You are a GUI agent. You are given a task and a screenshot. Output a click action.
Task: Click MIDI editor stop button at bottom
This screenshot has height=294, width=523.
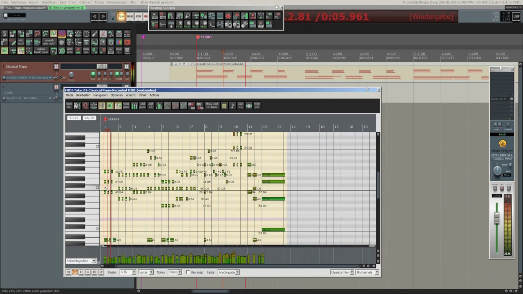88,272
